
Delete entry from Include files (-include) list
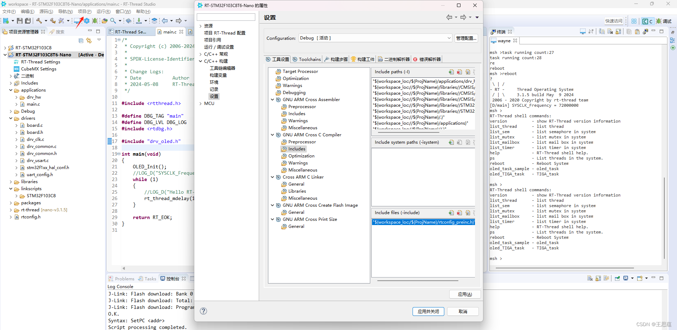click(x=459, y=213)
